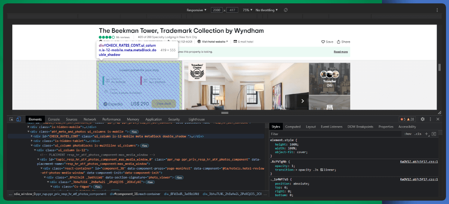The image size is (449, 204).
Task: Click the new style rule plus icon
Action: (427, 134)
